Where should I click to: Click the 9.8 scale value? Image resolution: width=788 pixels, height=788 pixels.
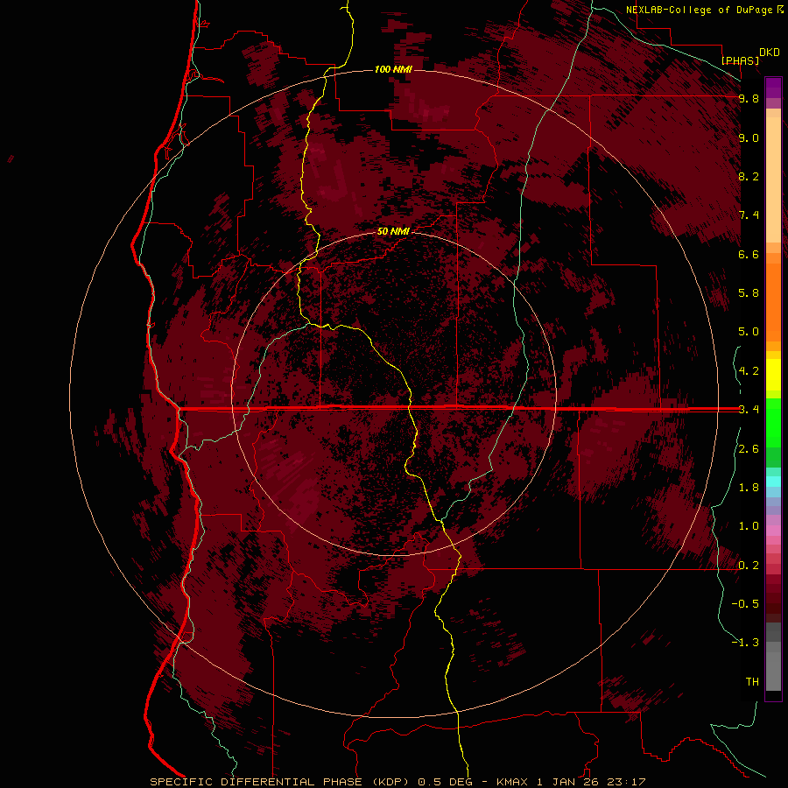(x=749, y=98)
